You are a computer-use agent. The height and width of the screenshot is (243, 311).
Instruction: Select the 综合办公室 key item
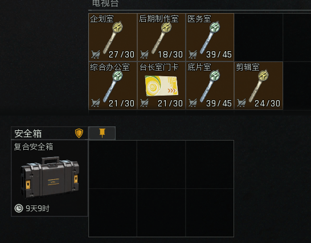(x=113, y=85)
